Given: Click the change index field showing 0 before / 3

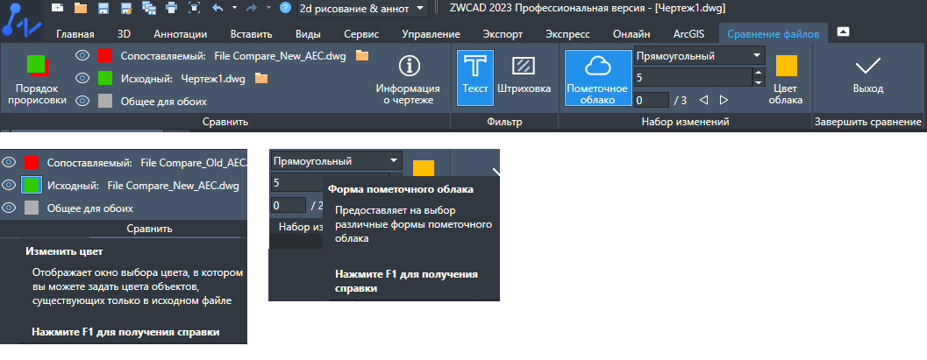Looking at the screenshot, I should point(651,101).
